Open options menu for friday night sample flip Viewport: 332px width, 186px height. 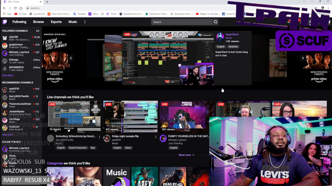(156, 137)
